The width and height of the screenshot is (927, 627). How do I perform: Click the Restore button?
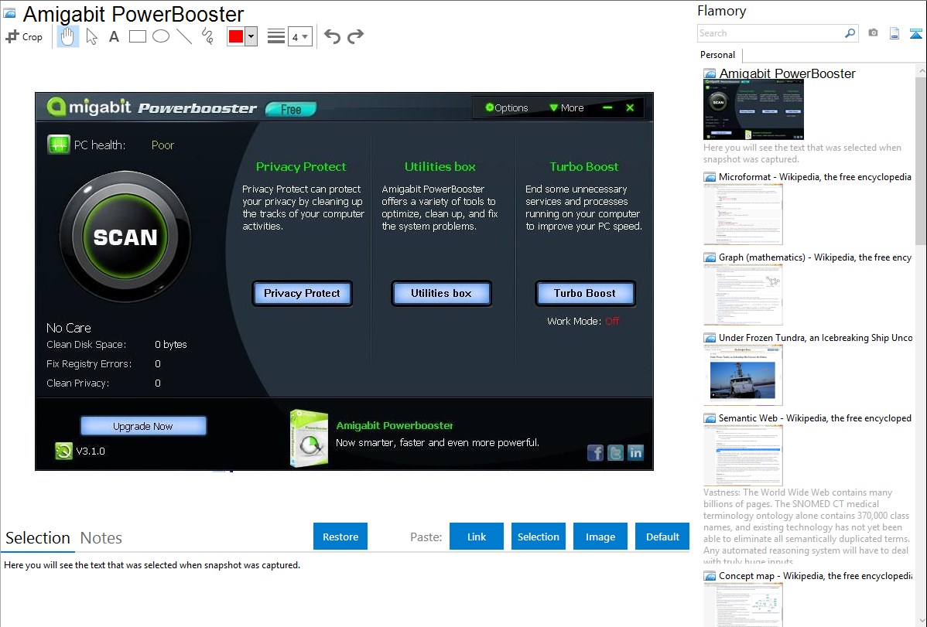tap(340, 537)
